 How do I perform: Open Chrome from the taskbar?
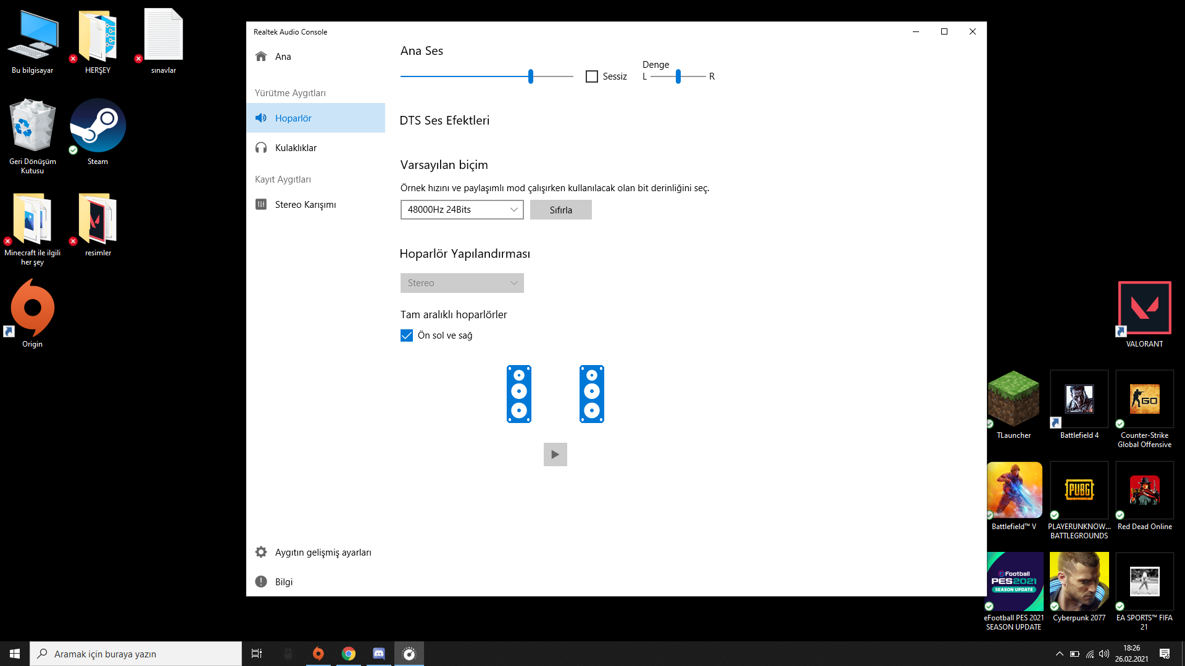[x=349, y=654]
